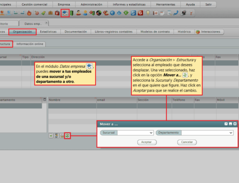The width and height of the screenshot is (239, 183).
Task: Click Cancelar in Mover a dialog
Action: coord(187,142)
